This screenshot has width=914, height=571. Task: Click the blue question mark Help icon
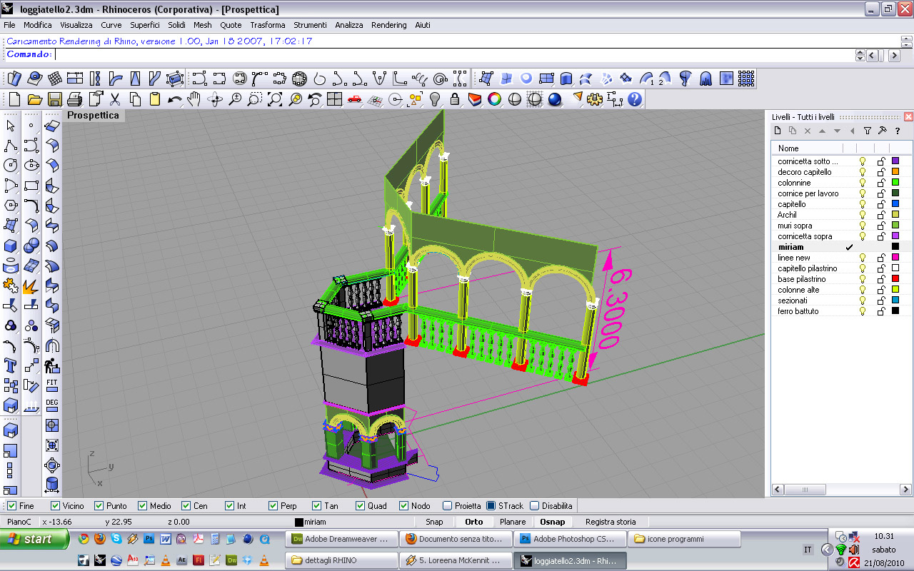click(x=635, y=99)
